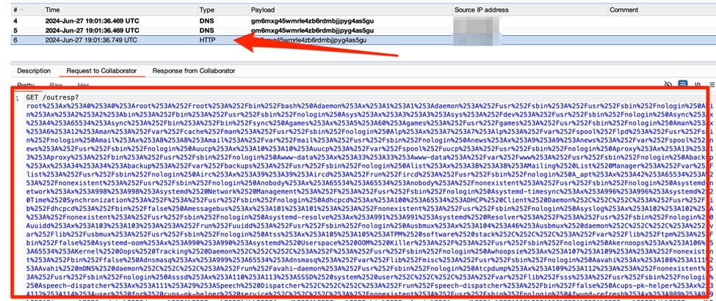Switch to the Hex view tab
Image resolution: width=716 pixels, height=301 pixels.
(83, 85)
